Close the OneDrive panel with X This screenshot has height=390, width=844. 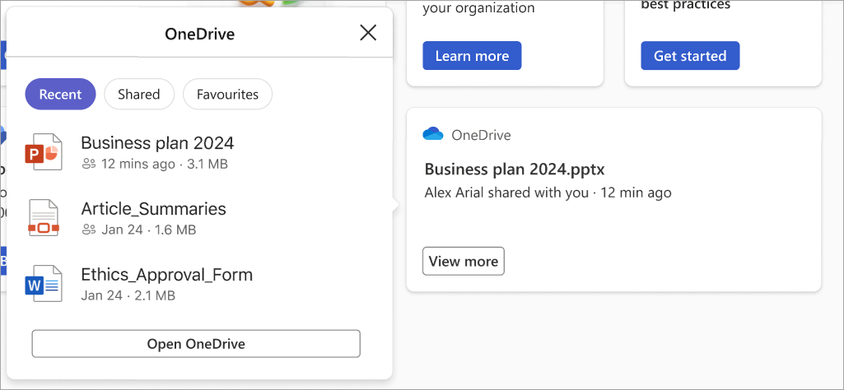click(x=368, y=34)
